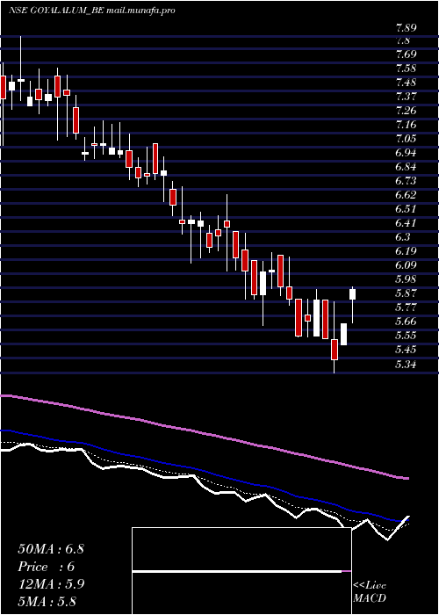Click the 7.37 price axis label
Image resolution: width=439 pixels, height=615 pixels.
pos(406,97)
